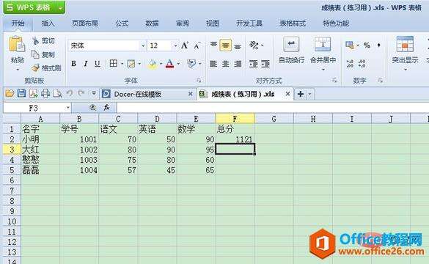Switch to the 公式 tab

point(122,23)
